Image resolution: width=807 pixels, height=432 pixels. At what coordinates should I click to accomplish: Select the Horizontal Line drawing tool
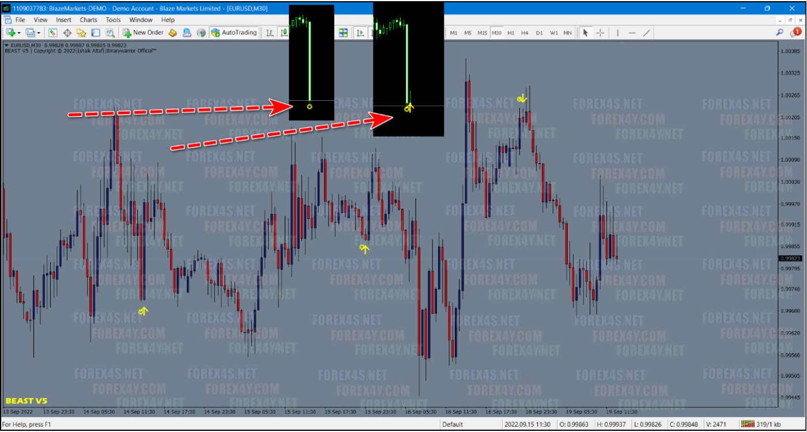(x=632, y=33)
